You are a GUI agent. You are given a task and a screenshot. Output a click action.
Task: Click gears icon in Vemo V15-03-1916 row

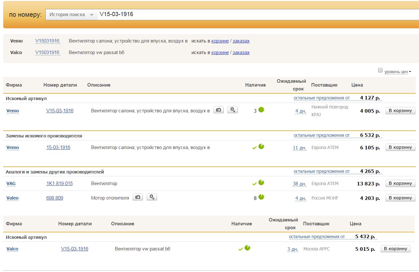(x=233, y=110)
